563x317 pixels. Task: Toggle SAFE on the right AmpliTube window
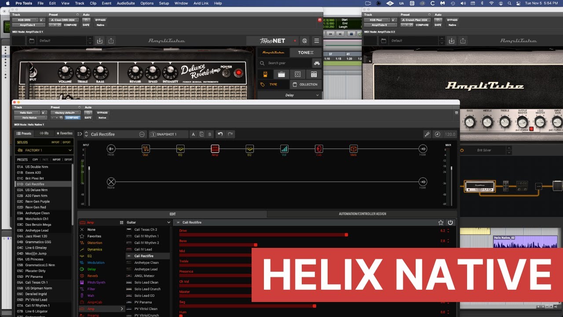point(438,25)
